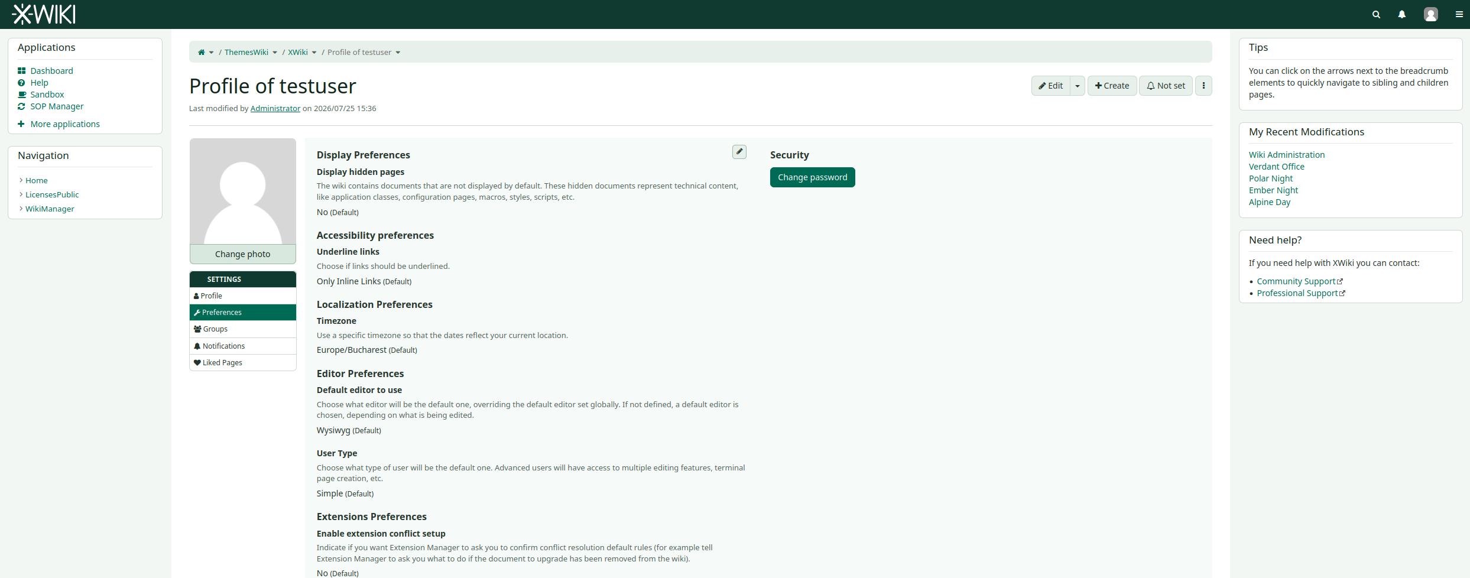Open the Edit button dropdown caret
Image resolution: width=1470 pixels, height=578 pixels.
point(1078,86)
